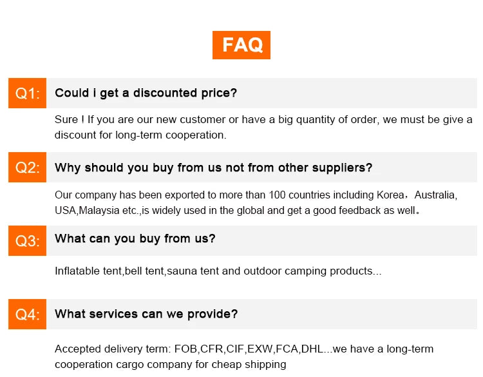Click the word 'Australia' in the Q2 answer

435,195
